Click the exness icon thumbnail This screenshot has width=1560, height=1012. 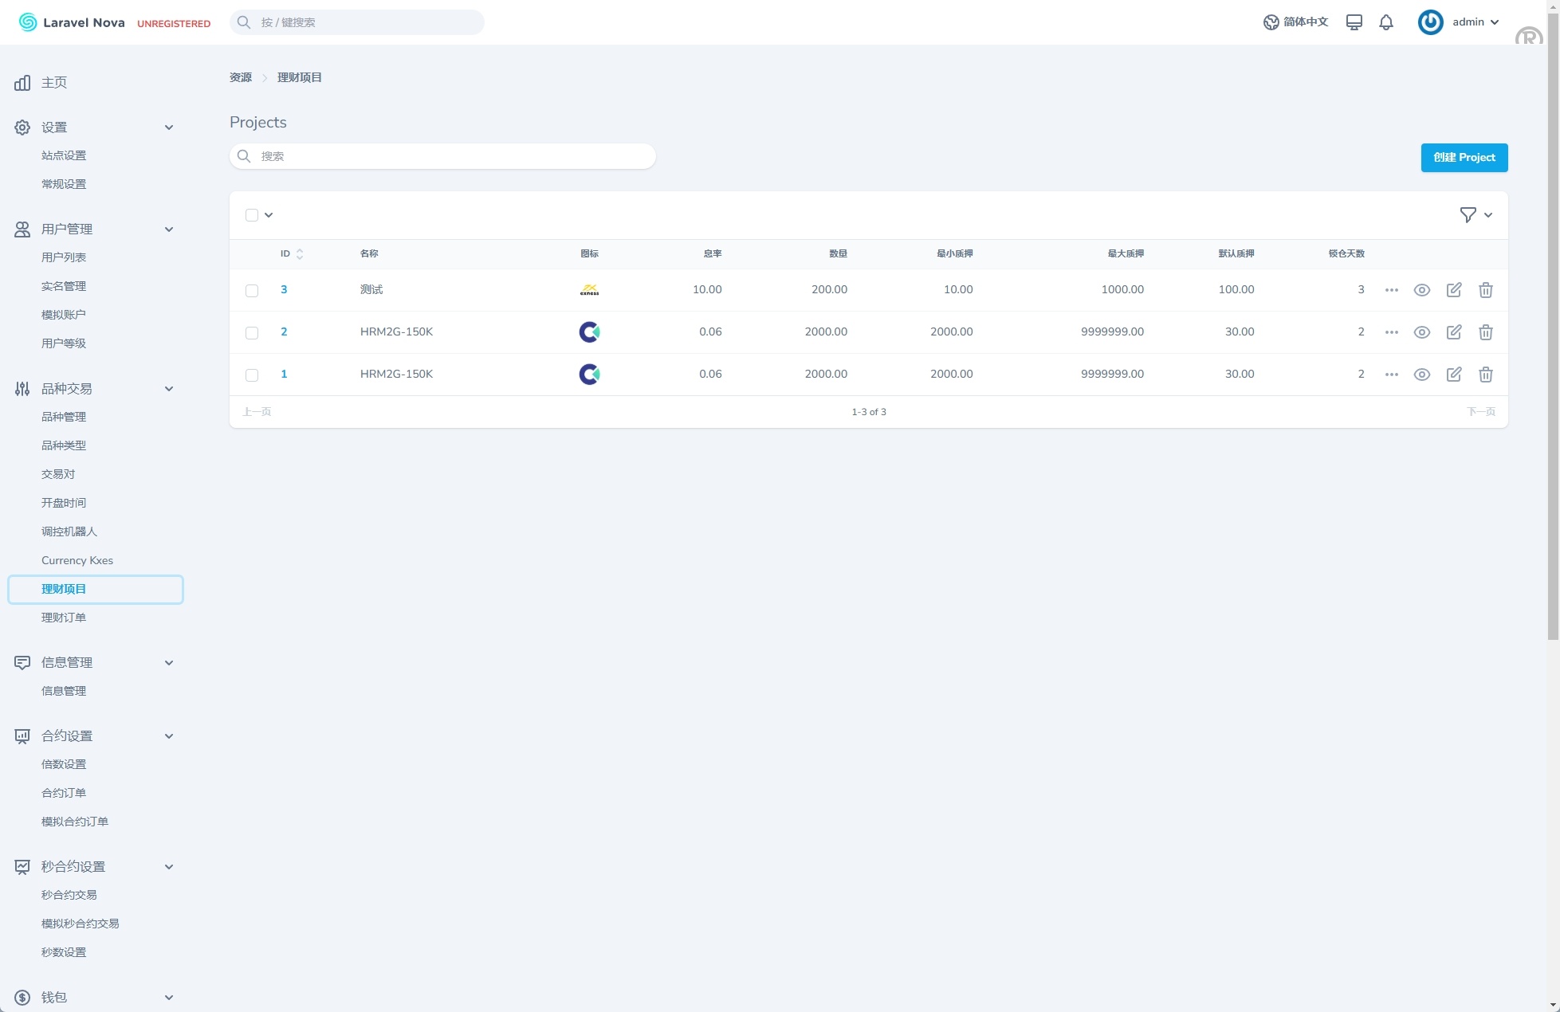point(589,290)
